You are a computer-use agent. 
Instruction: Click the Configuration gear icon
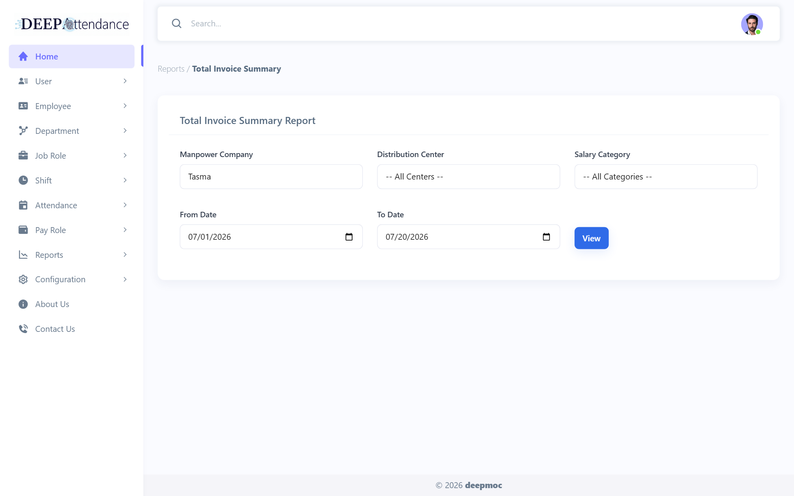click(23, 279)
